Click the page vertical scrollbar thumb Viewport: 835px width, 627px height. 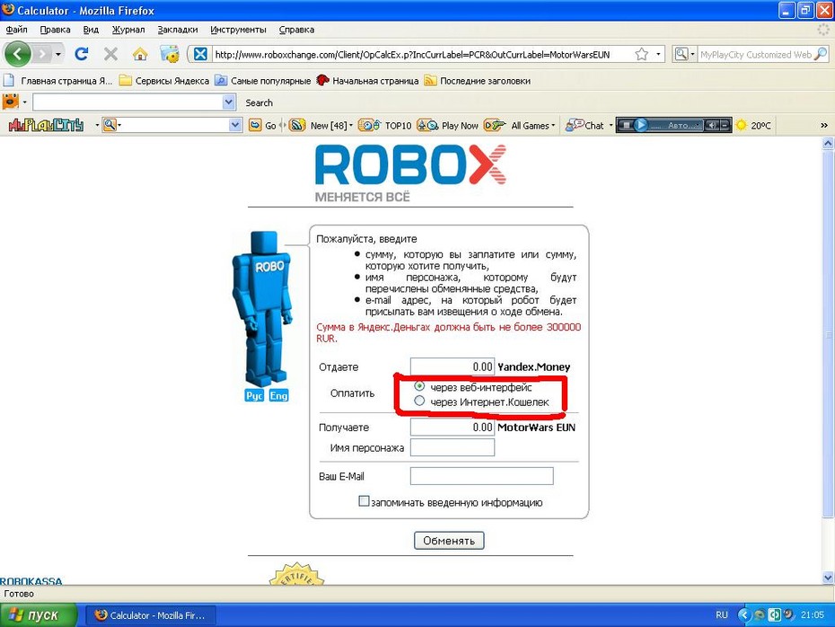coord(828,333)
